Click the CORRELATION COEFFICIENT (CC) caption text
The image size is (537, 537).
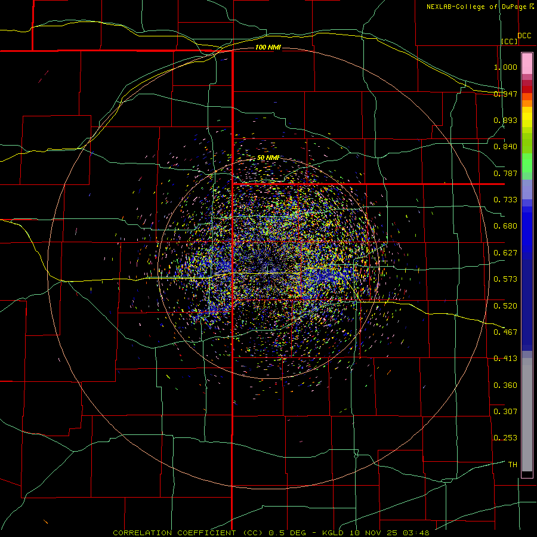[188, 533]
